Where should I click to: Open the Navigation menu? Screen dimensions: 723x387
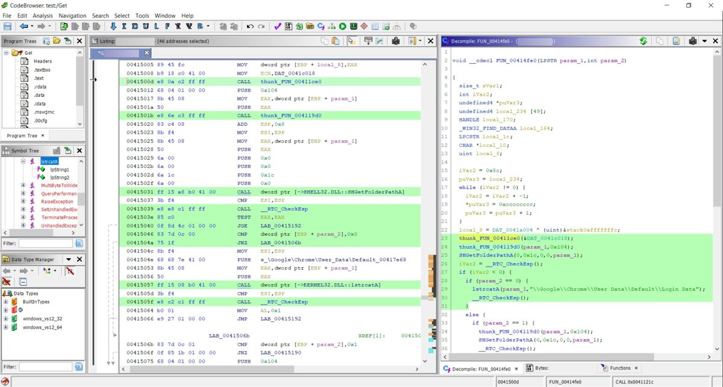[x=72, y=16]
